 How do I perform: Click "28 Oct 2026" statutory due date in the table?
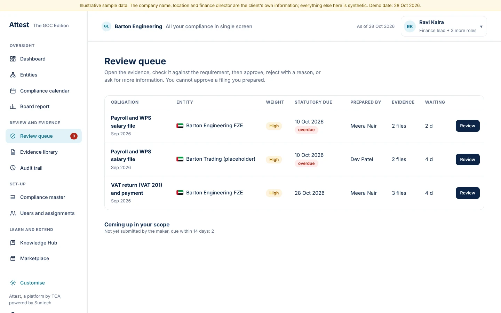tap(310, 193)
